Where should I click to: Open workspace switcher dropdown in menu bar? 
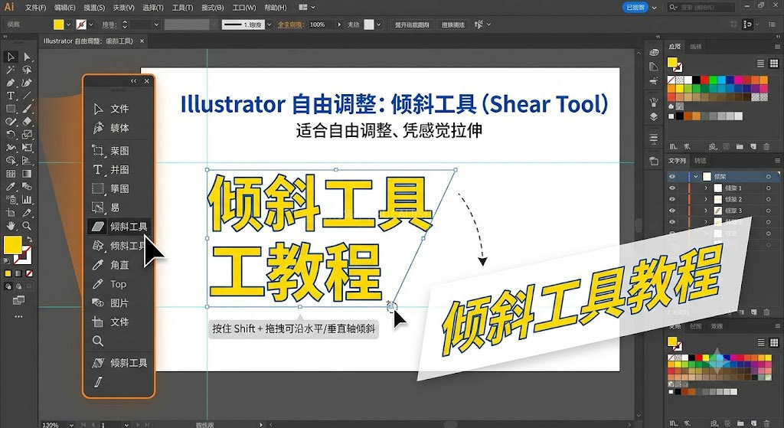pyautogui.click(x=308, y=8)
